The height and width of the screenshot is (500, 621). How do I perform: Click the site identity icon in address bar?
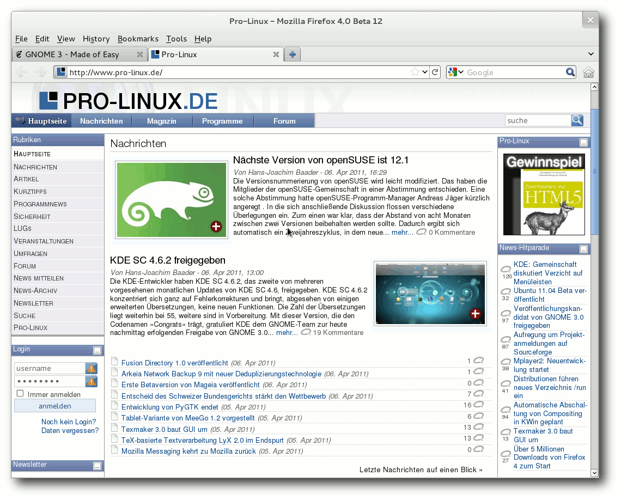[x=61, y=72]
